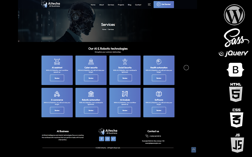Image resolution: width=252 pixels, height=157 pixels.
Task: Select the Health automation head icon
Action: coord(159,62)
